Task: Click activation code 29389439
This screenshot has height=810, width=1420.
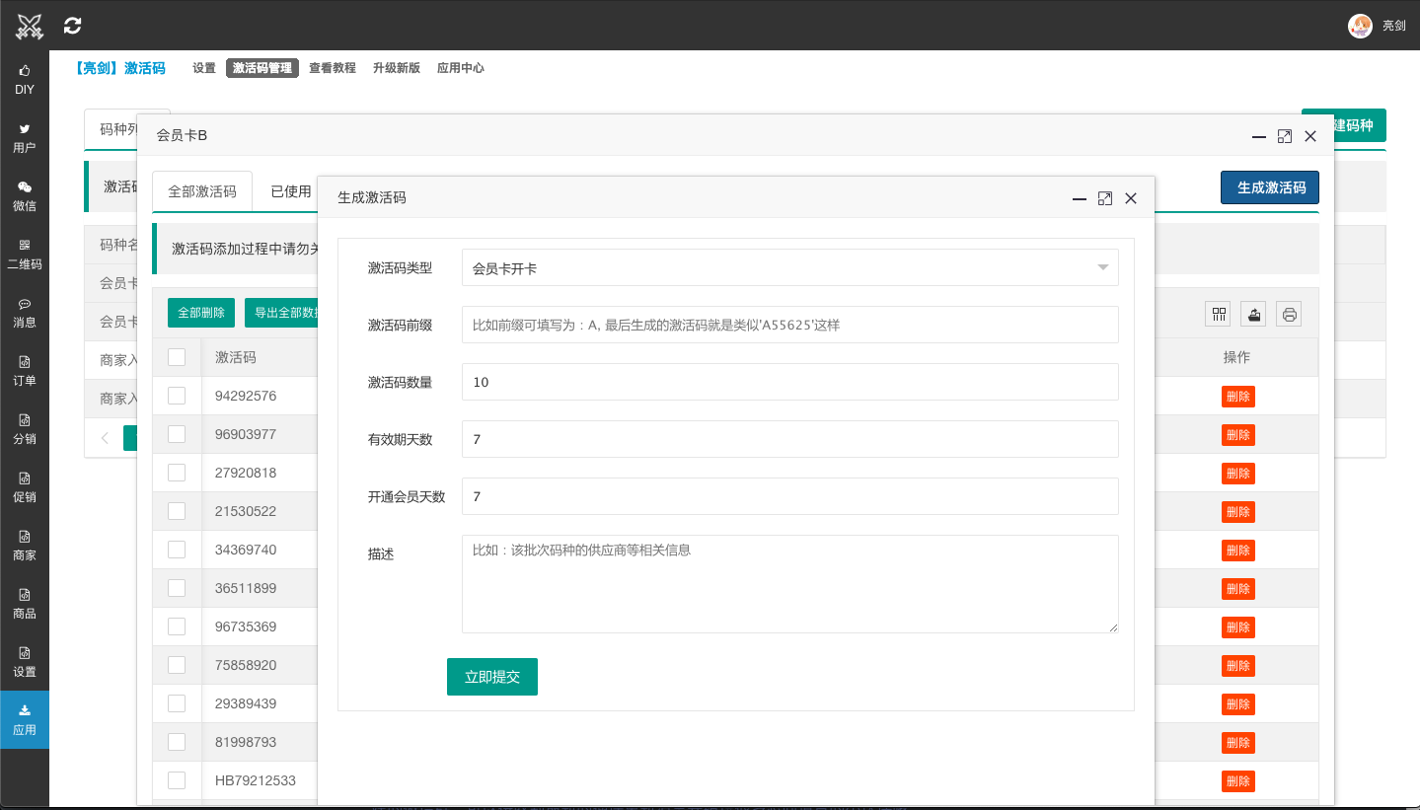Action: pyautogui.click(x=246, y=703)
